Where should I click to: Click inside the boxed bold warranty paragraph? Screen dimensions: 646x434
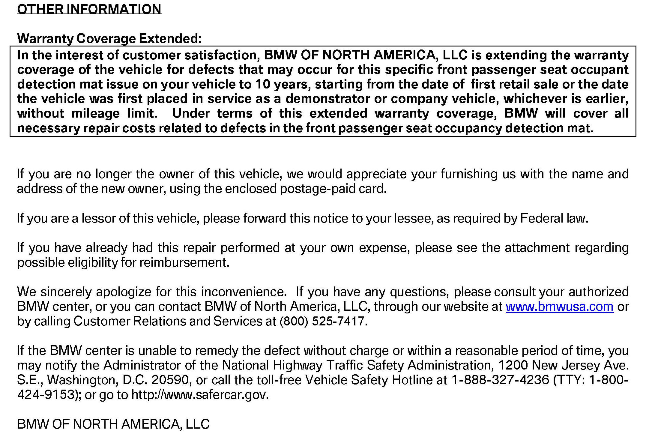pos(323,91)
